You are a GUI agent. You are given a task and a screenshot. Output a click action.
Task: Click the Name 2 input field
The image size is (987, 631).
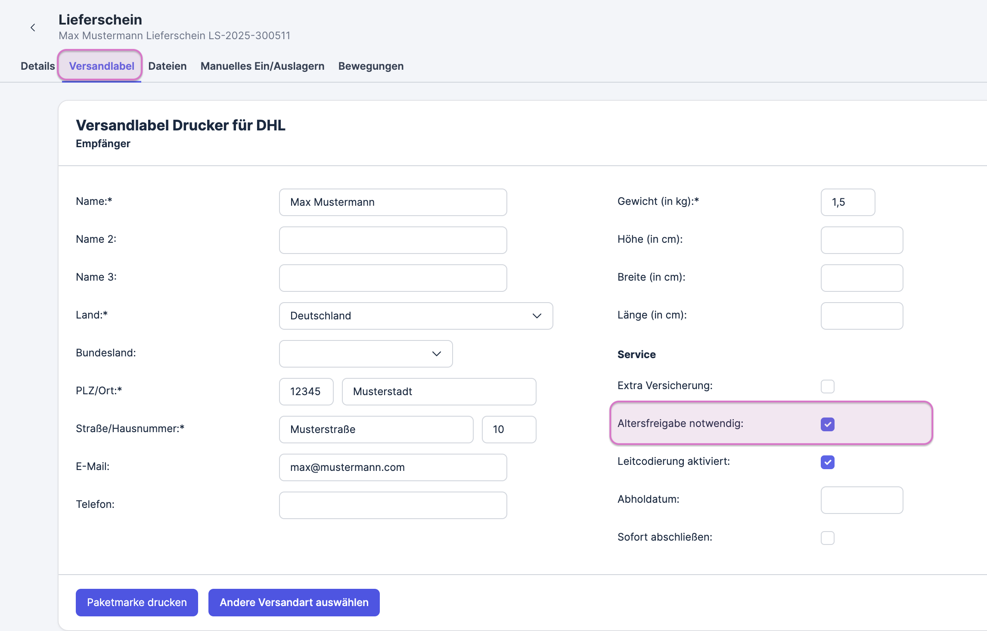[x=393, y=240]
